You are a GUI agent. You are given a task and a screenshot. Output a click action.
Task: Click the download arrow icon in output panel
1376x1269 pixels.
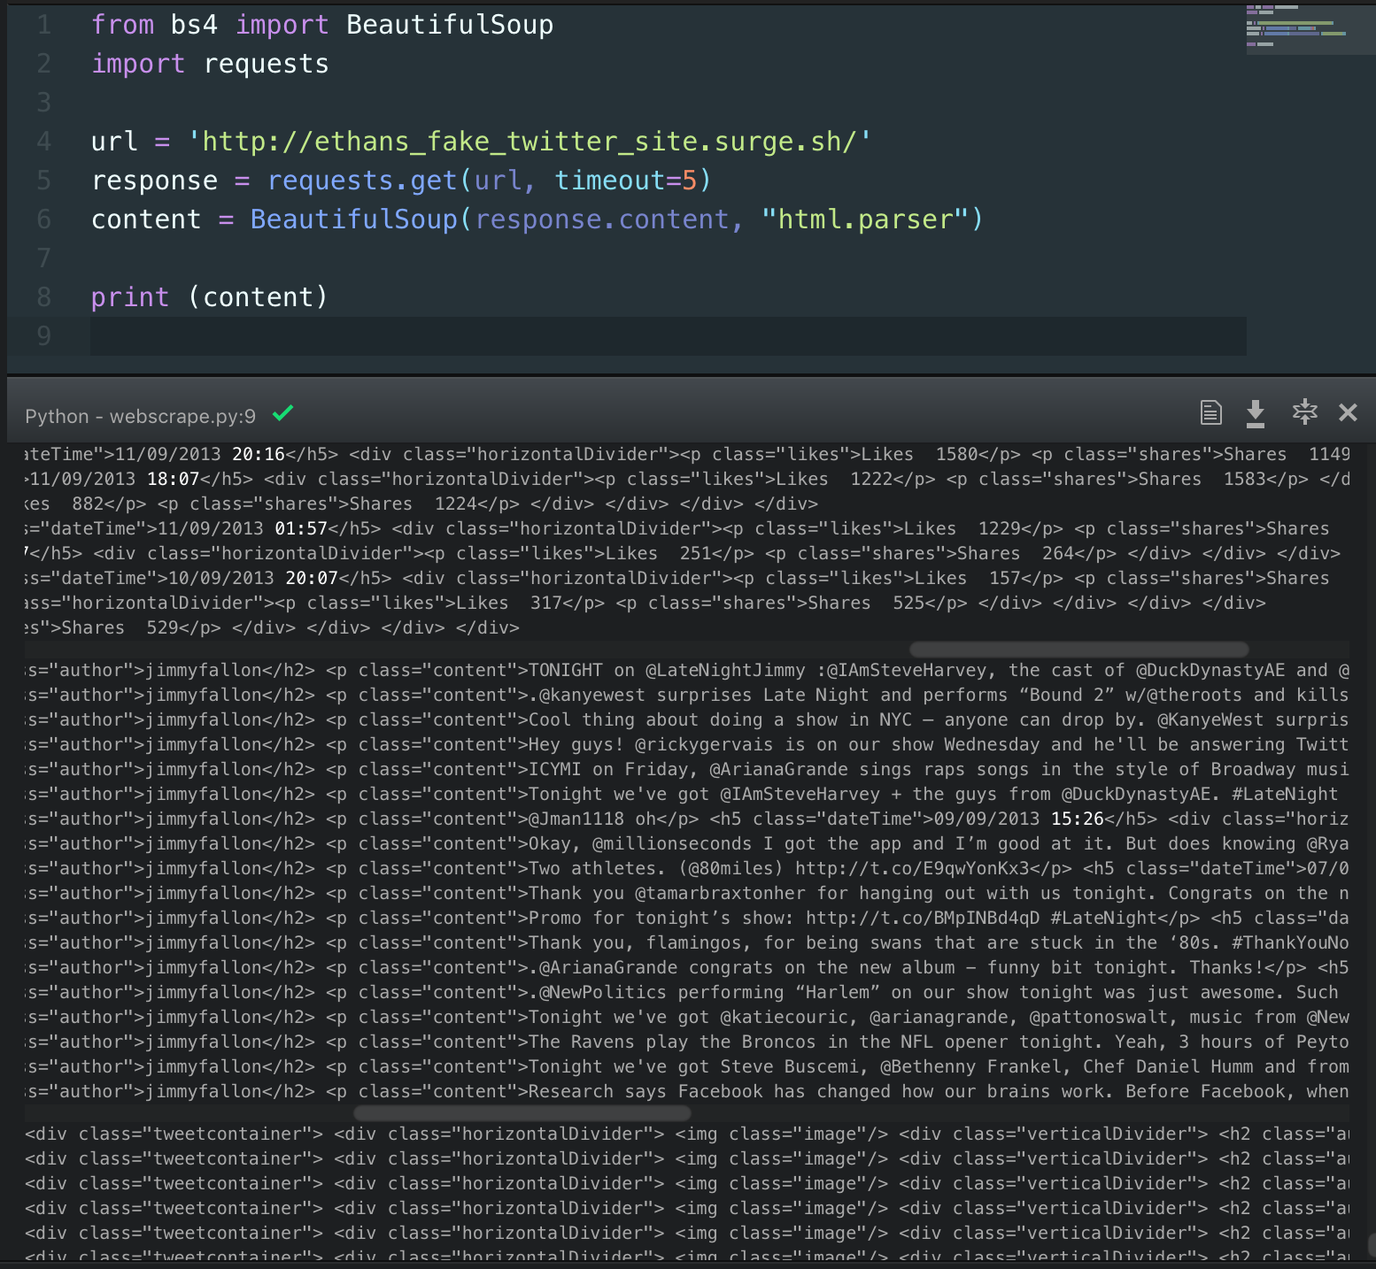tap(1255, 412)
